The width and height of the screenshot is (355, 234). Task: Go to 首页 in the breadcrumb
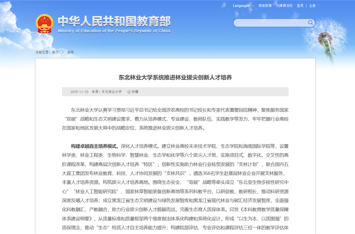click(55, 52)
